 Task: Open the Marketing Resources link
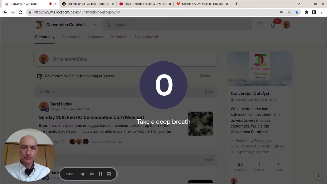point(253,141)
